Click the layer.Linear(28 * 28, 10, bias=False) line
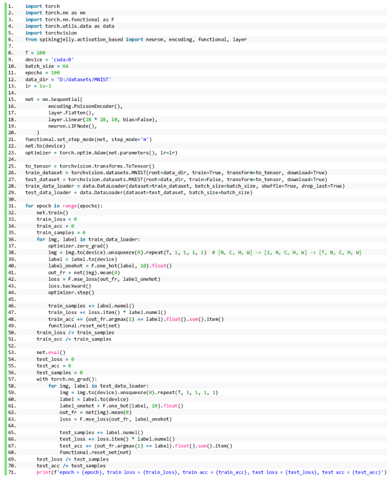Viewport: 387px width, 479px height. (103, 119)
